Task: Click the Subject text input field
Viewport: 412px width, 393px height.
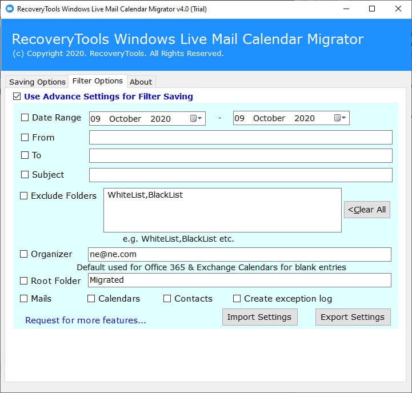Action: pyautogui.click(x=241, y=175)
